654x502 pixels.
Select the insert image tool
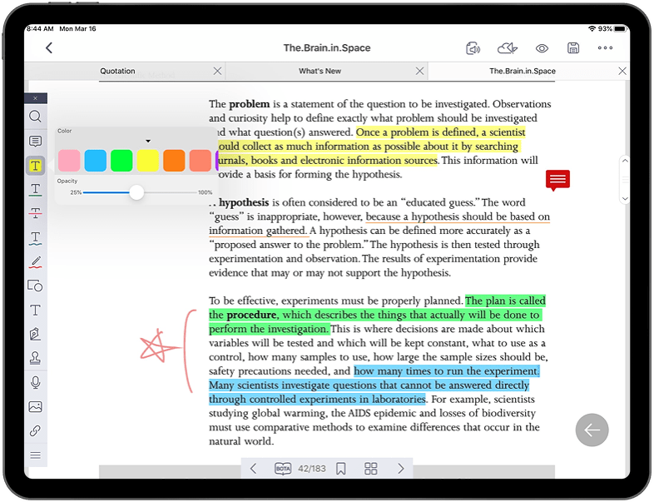pos(36,406)
